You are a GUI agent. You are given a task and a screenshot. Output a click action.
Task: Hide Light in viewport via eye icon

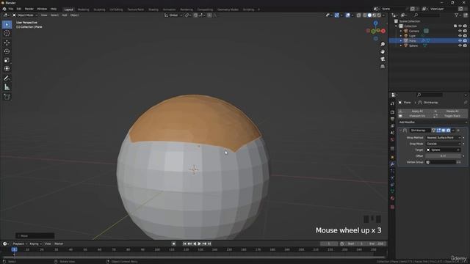pyautogui.click(x=460, y=36)
